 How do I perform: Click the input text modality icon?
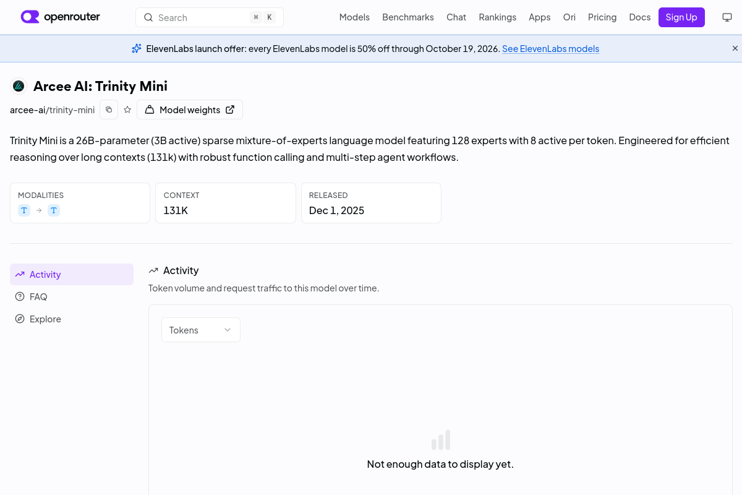[24, 210]
